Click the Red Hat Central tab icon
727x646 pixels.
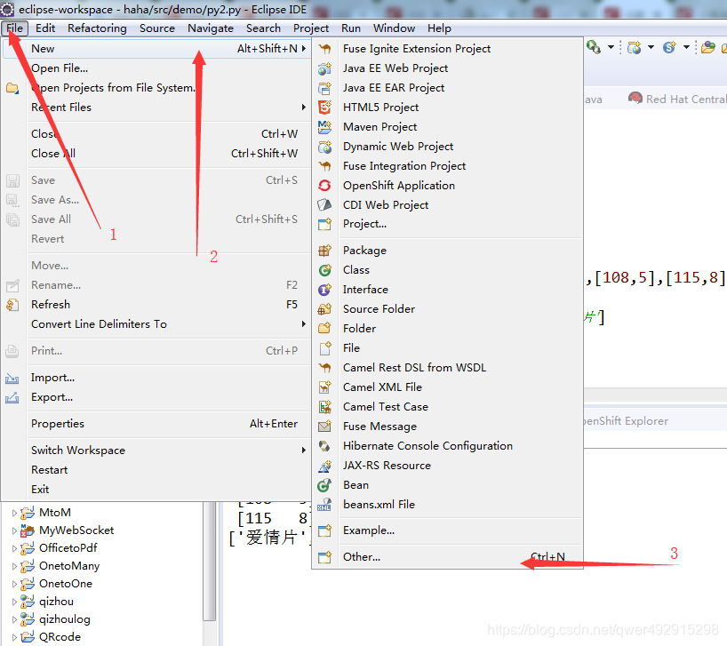click(635, 99)
